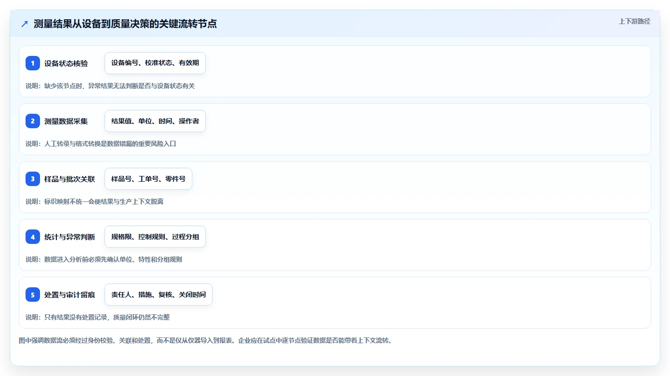670x376 pixels.
Task: Select the 测量数据采集 step label
Action: tap(66, 121)
